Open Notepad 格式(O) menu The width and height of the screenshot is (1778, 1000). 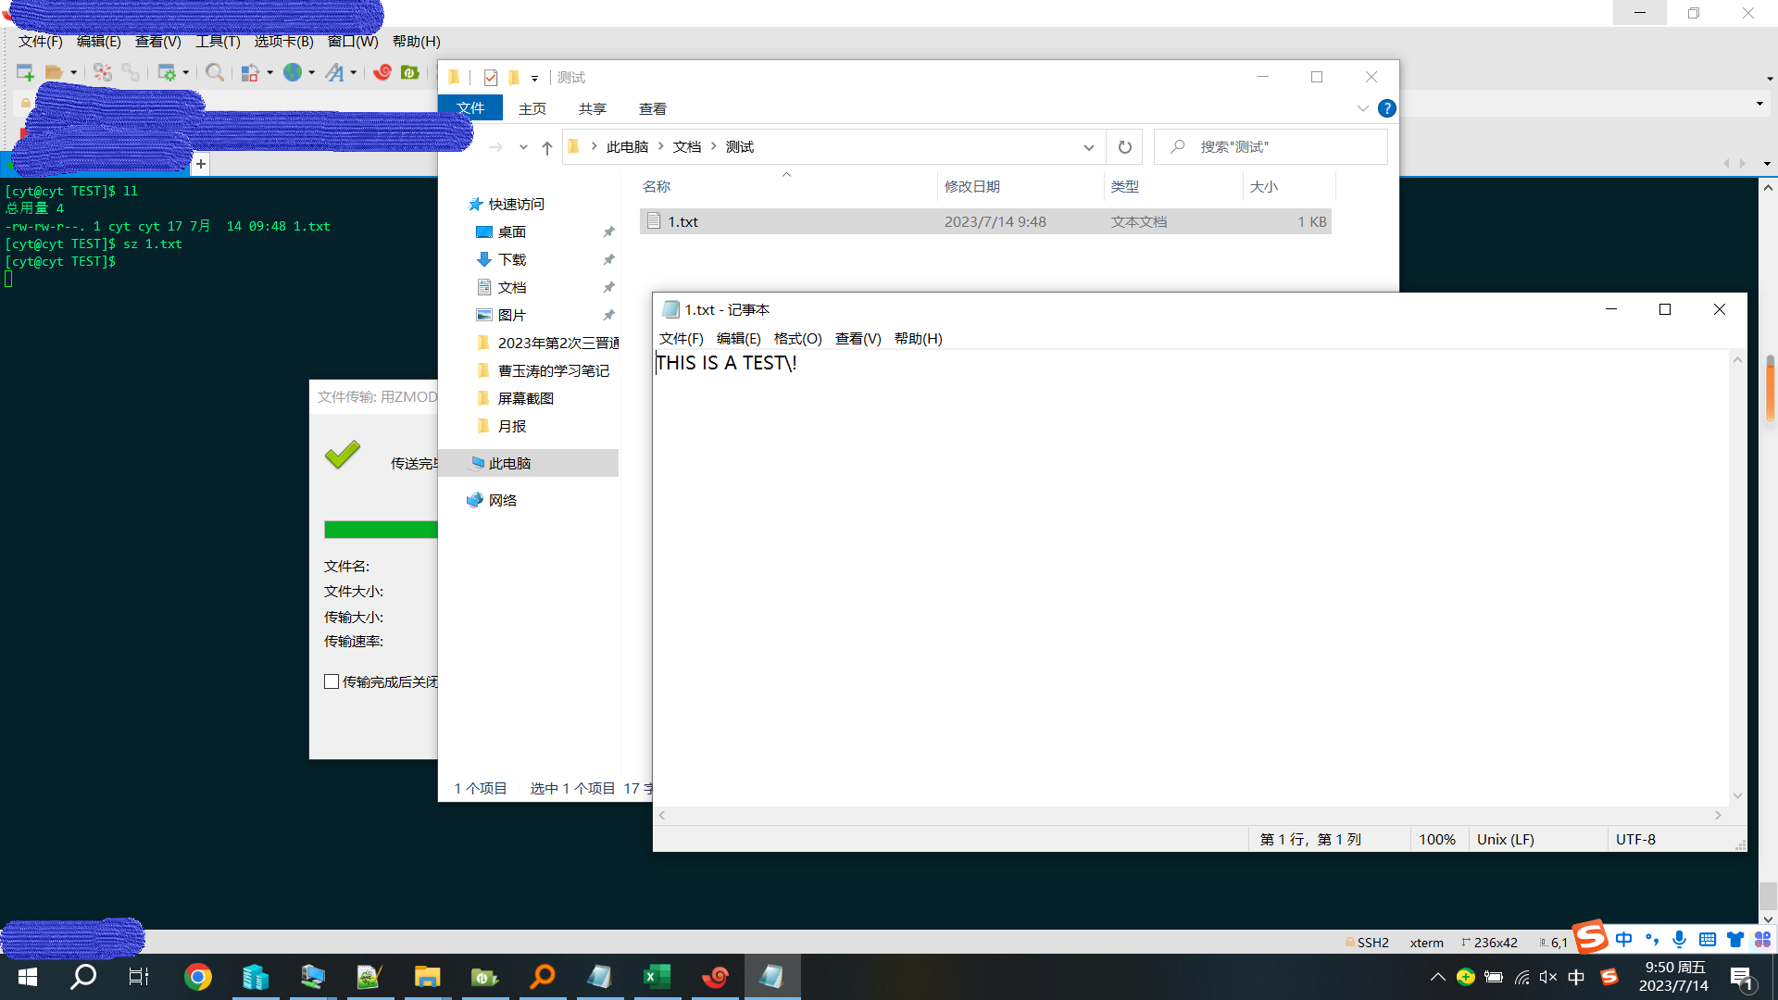pos(798,339)
